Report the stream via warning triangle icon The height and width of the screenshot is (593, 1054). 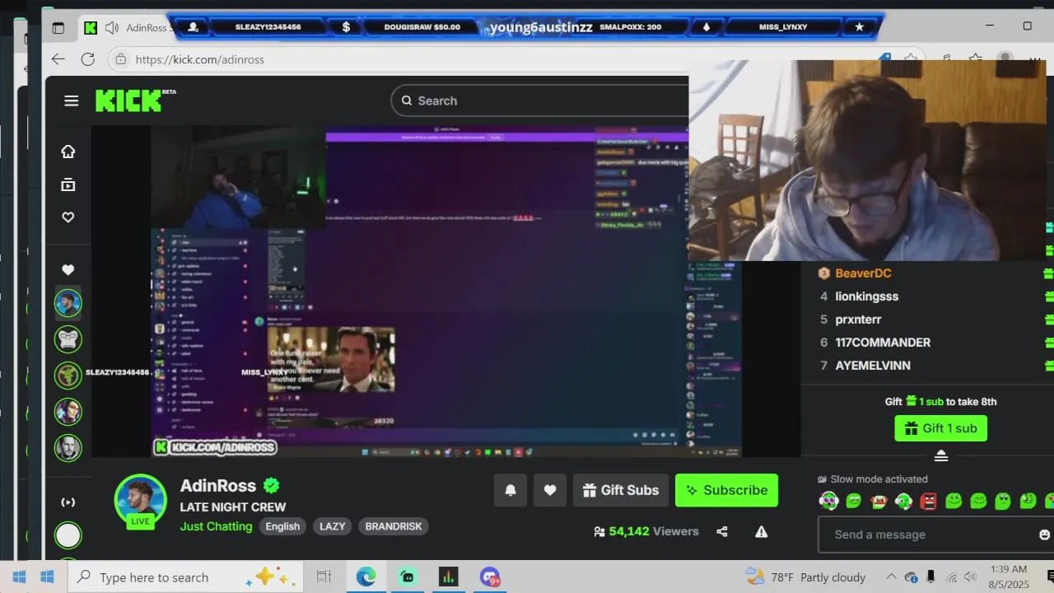coord(762,532)
